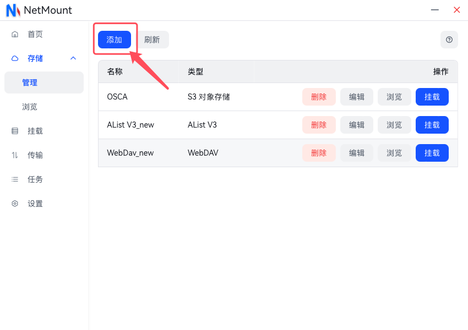Go to 首页 in the sidebar
This screenshot has height=330, width=468.
coord(44,34)
